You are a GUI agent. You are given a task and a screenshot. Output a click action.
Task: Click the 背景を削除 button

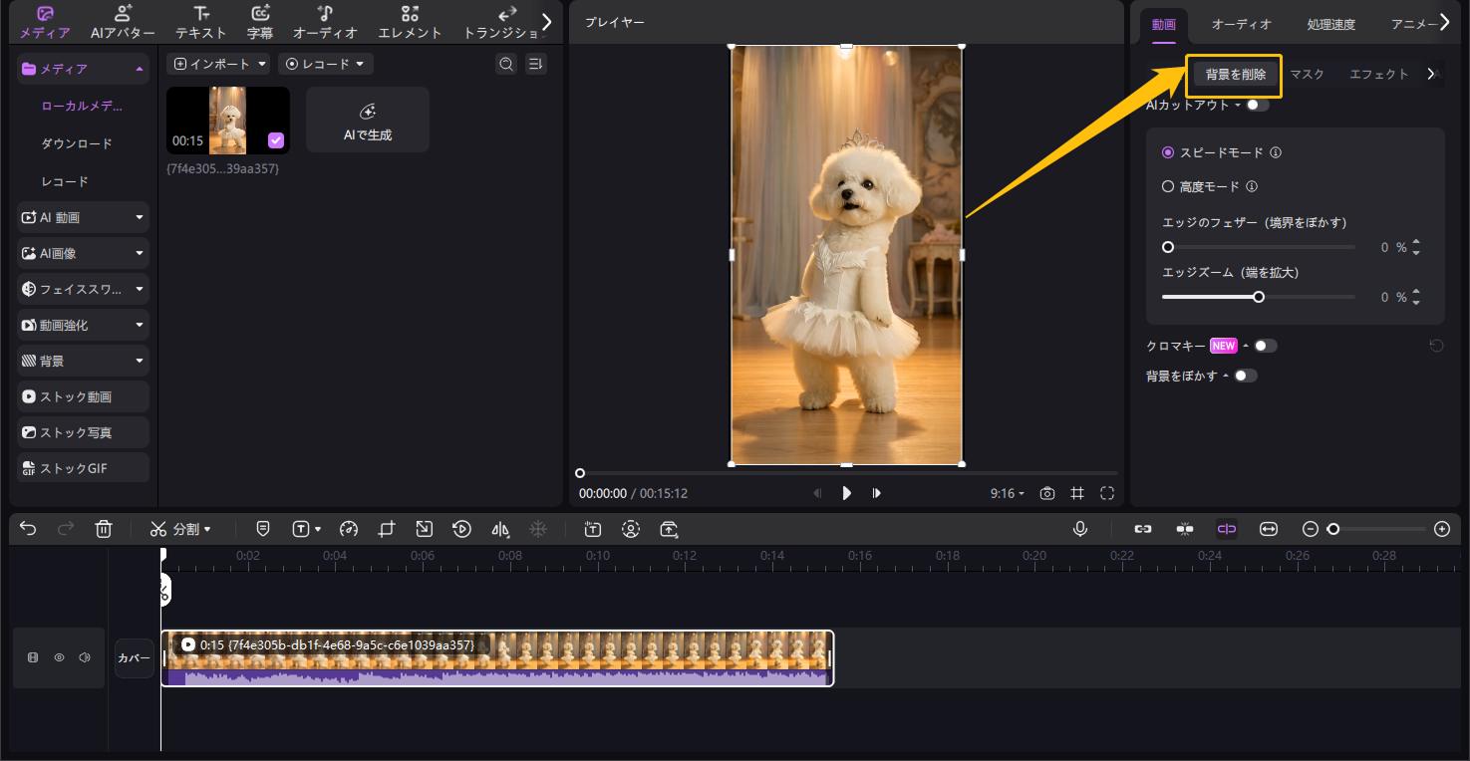point(1234,75)
